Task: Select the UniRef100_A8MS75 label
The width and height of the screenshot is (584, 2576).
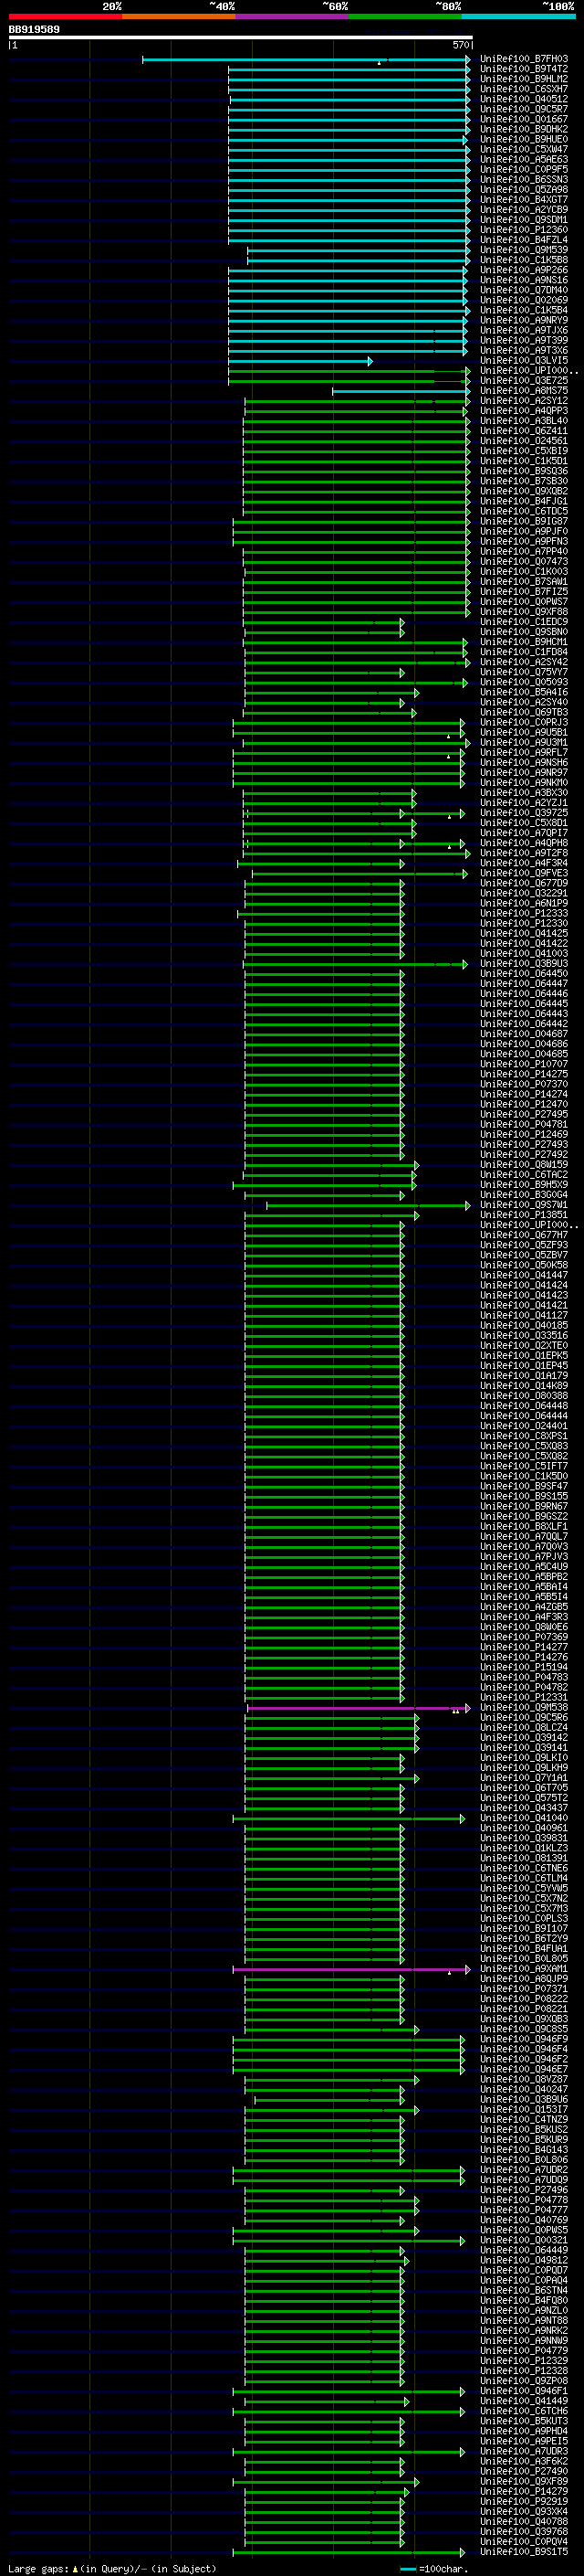Action: tap(524, 391)
